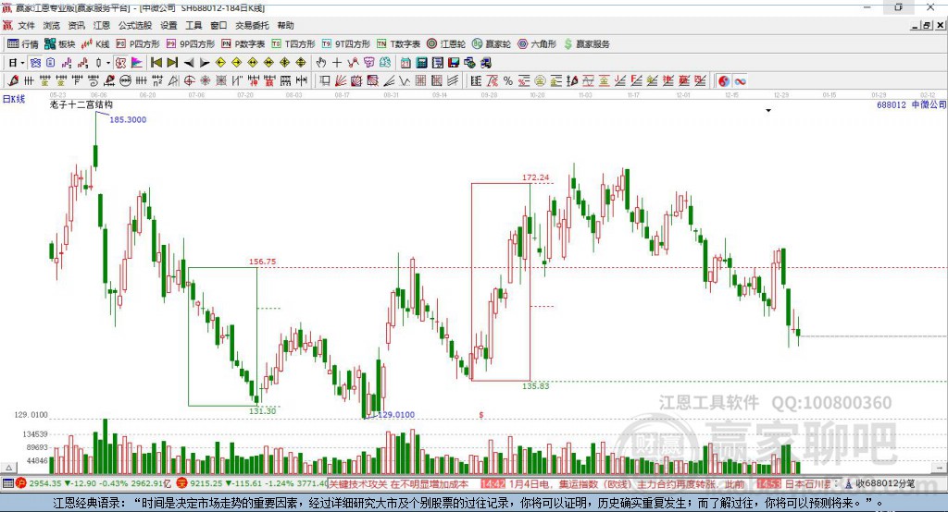Image resolution: width=948 pixels, height=512 pixels.
Task: Open the 9P四方形 tool
Action: click(191, 44)
